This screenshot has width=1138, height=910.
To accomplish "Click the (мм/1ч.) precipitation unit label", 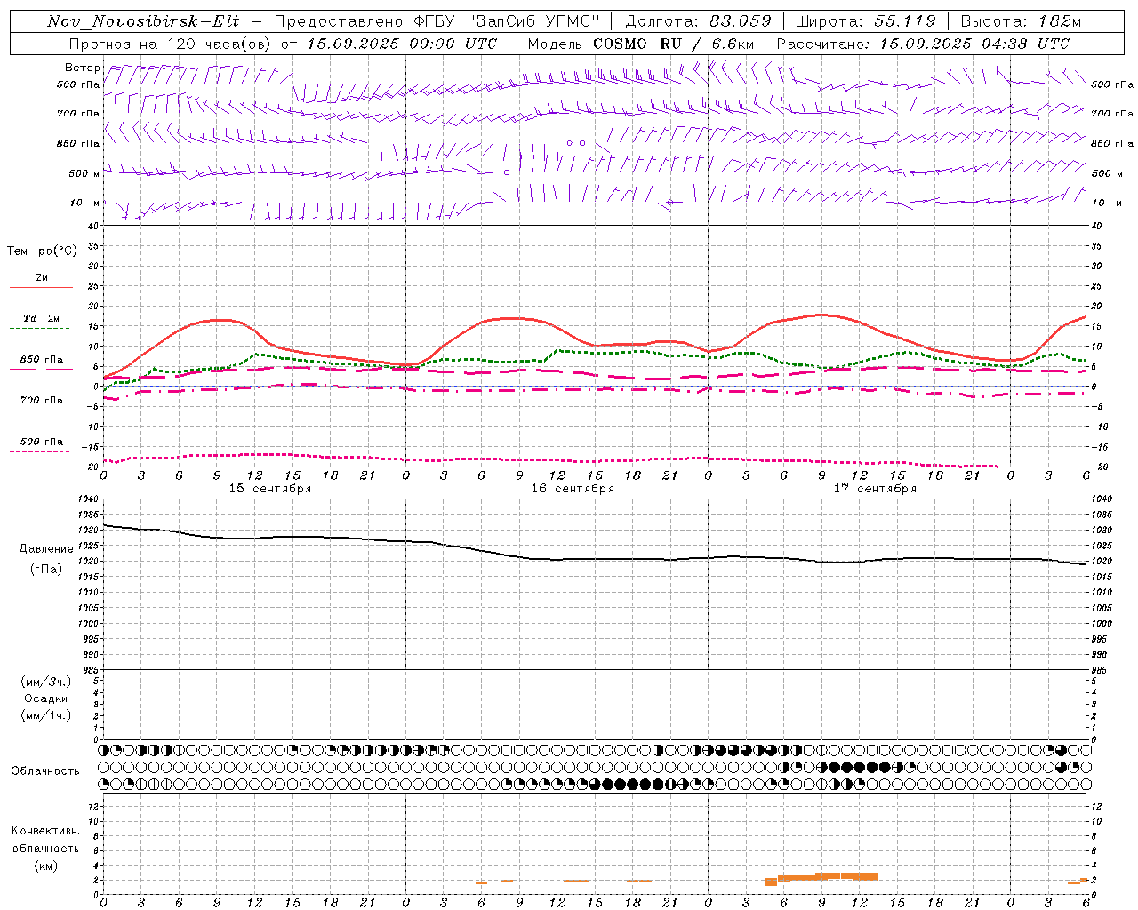I will click(46, 715).
